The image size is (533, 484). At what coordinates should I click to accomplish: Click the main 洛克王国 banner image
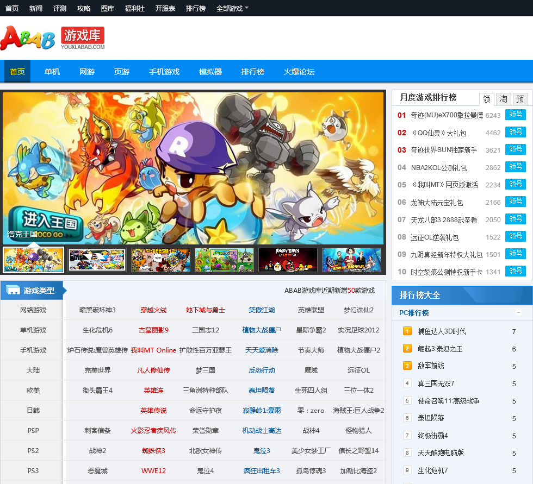point(193,168)
